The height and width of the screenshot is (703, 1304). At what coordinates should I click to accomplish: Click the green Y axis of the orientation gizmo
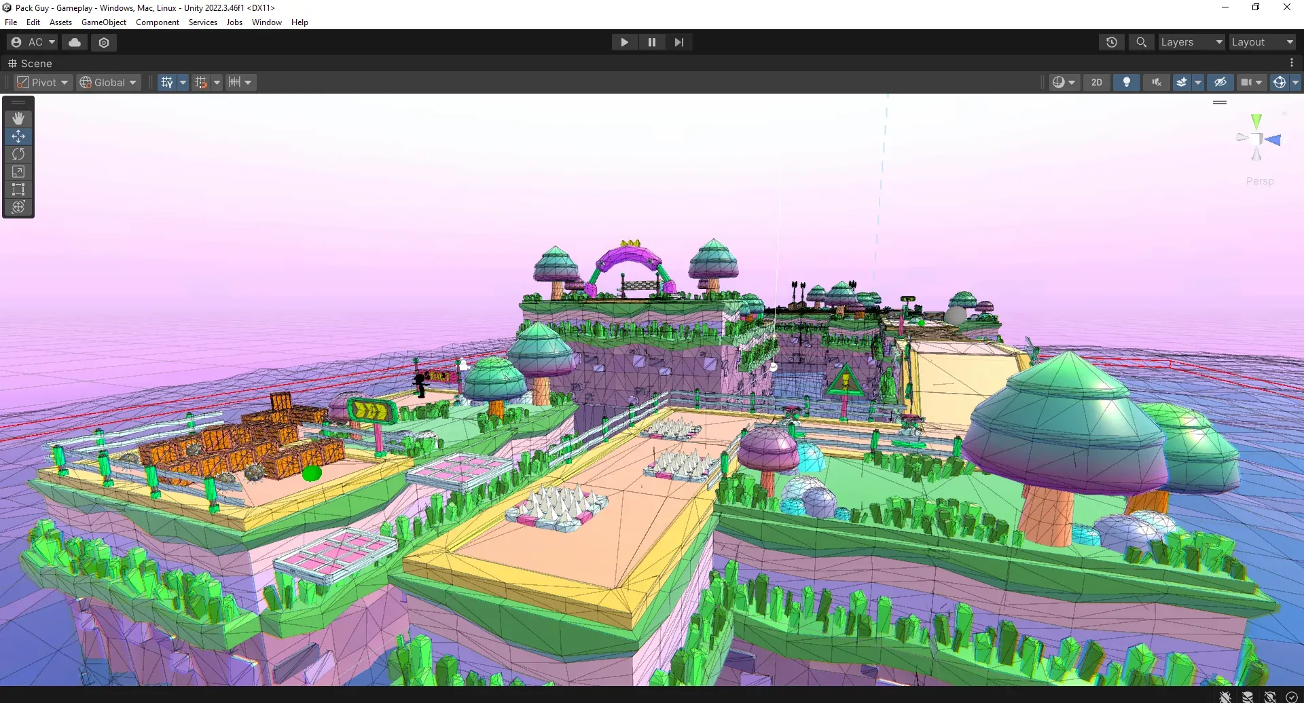pos(1256,121)
